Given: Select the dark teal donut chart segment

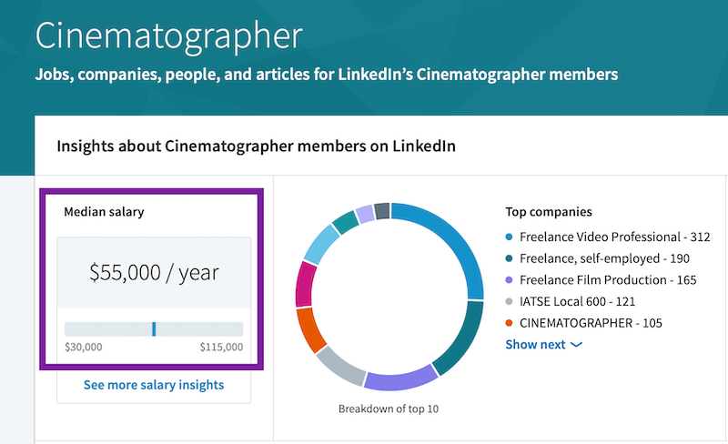Looking at the screenshot, I should [x=463, y=337].
